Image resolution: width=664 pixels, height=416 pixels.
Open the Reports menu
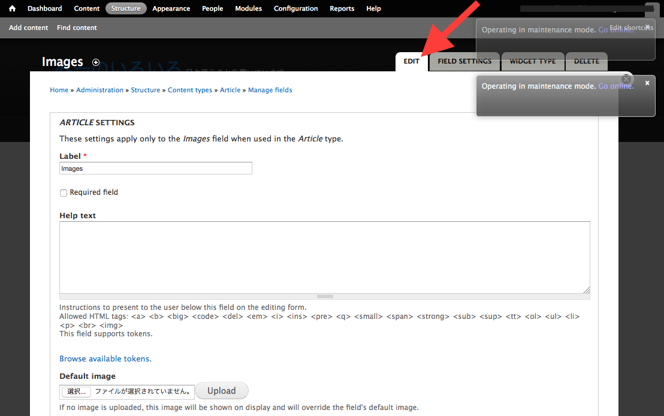[x=342, y=8]
